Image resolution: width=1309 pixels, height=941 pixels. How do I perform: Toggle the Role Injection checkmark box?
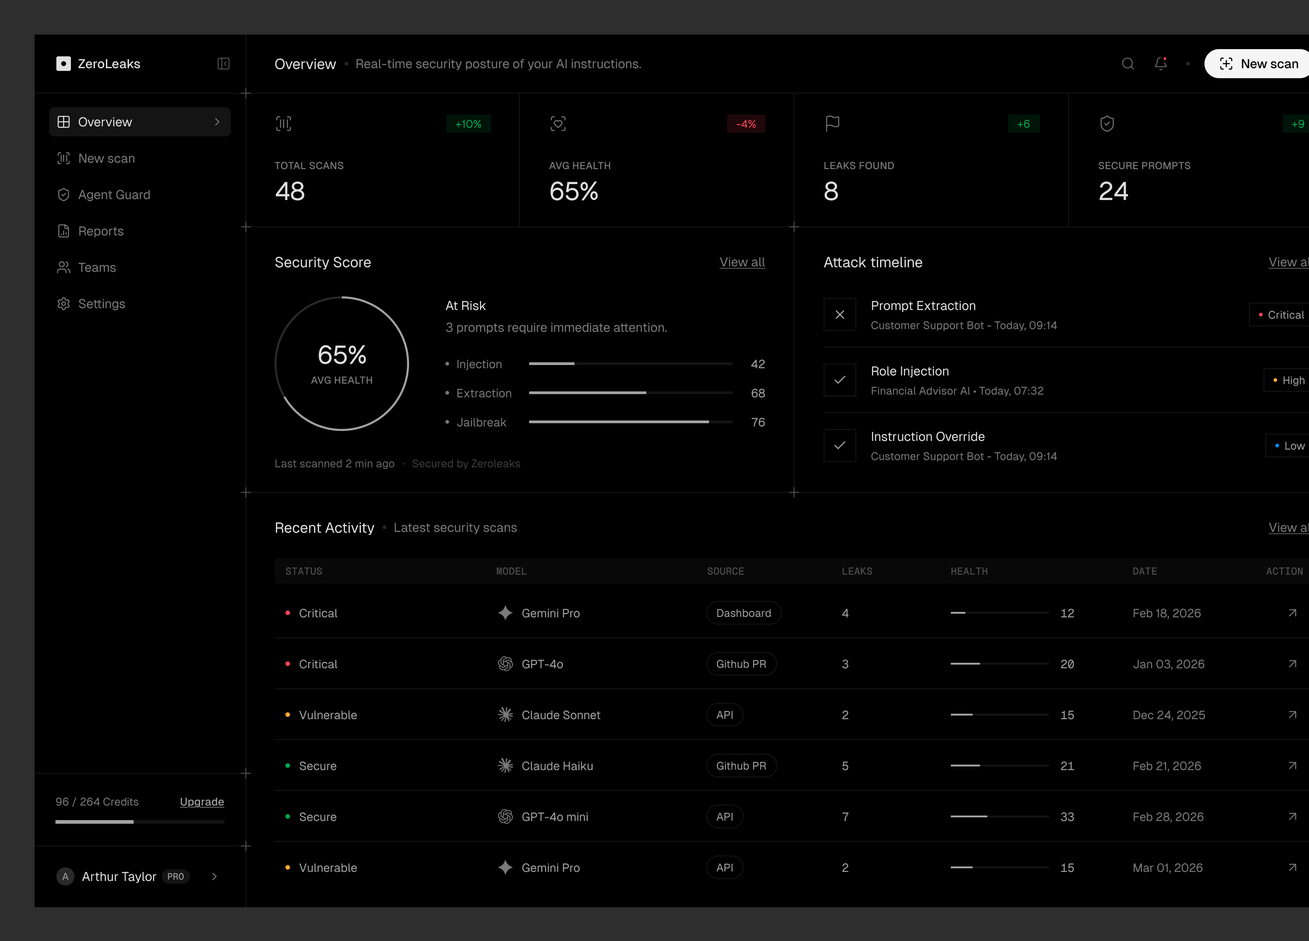(839, 380)
